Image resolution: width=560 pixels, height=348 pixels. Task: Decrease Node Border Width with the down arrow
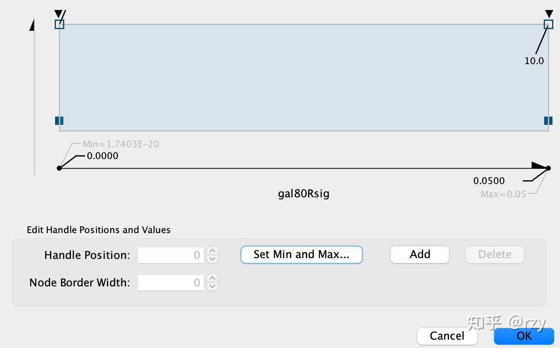pos(212,286)
